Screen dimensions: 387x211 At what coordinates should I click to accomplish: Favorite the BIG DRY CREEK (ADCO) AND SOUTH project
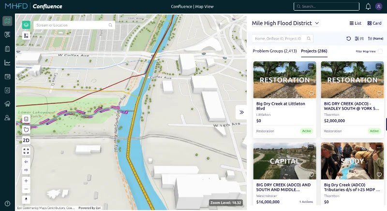click(311, 175)
